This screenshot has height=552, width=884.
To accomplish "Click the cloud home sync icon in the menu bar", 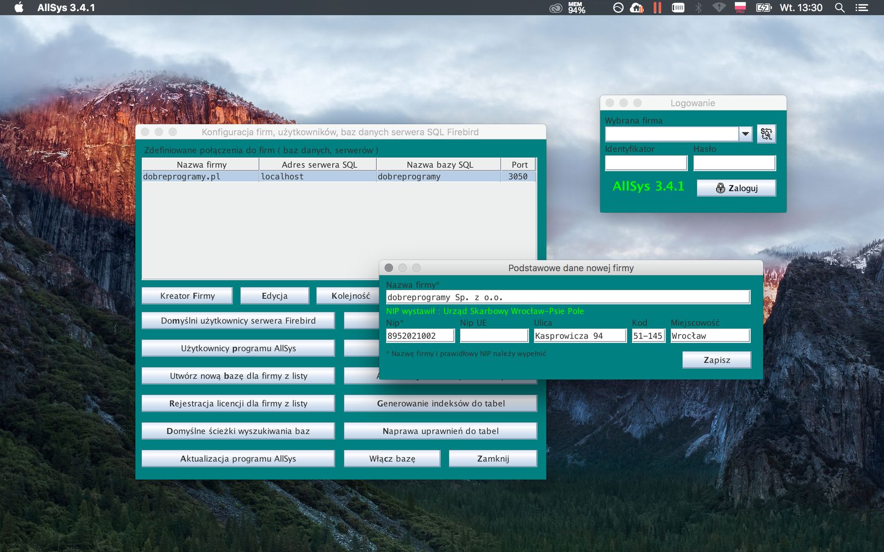I will [x=637, y=8].
